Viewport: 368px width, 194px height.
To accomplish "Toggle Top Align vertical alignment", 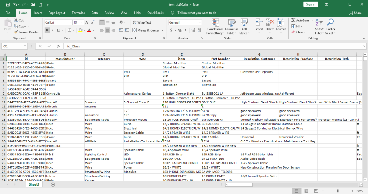I will [102, 22].
